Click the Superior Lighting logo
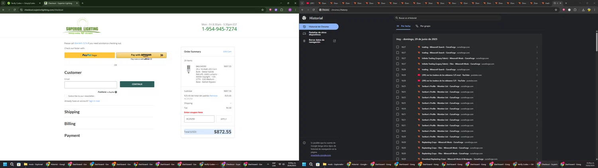This screenshot has height=168, width=598. pos(82,26)
